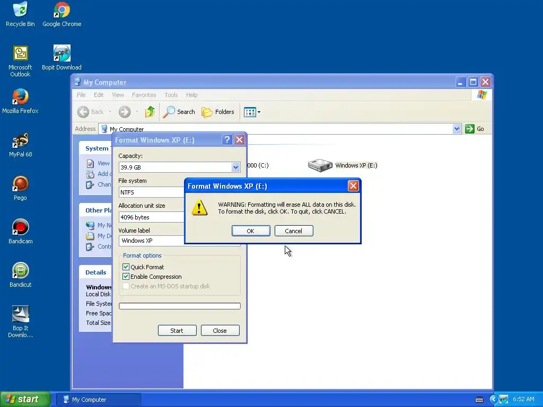Image resolution: width=543 pixels, height=407 pixels.
Task: Select the Bopit Download desktop shortcut
Action: pyautogui.click(x=62, y=57)
